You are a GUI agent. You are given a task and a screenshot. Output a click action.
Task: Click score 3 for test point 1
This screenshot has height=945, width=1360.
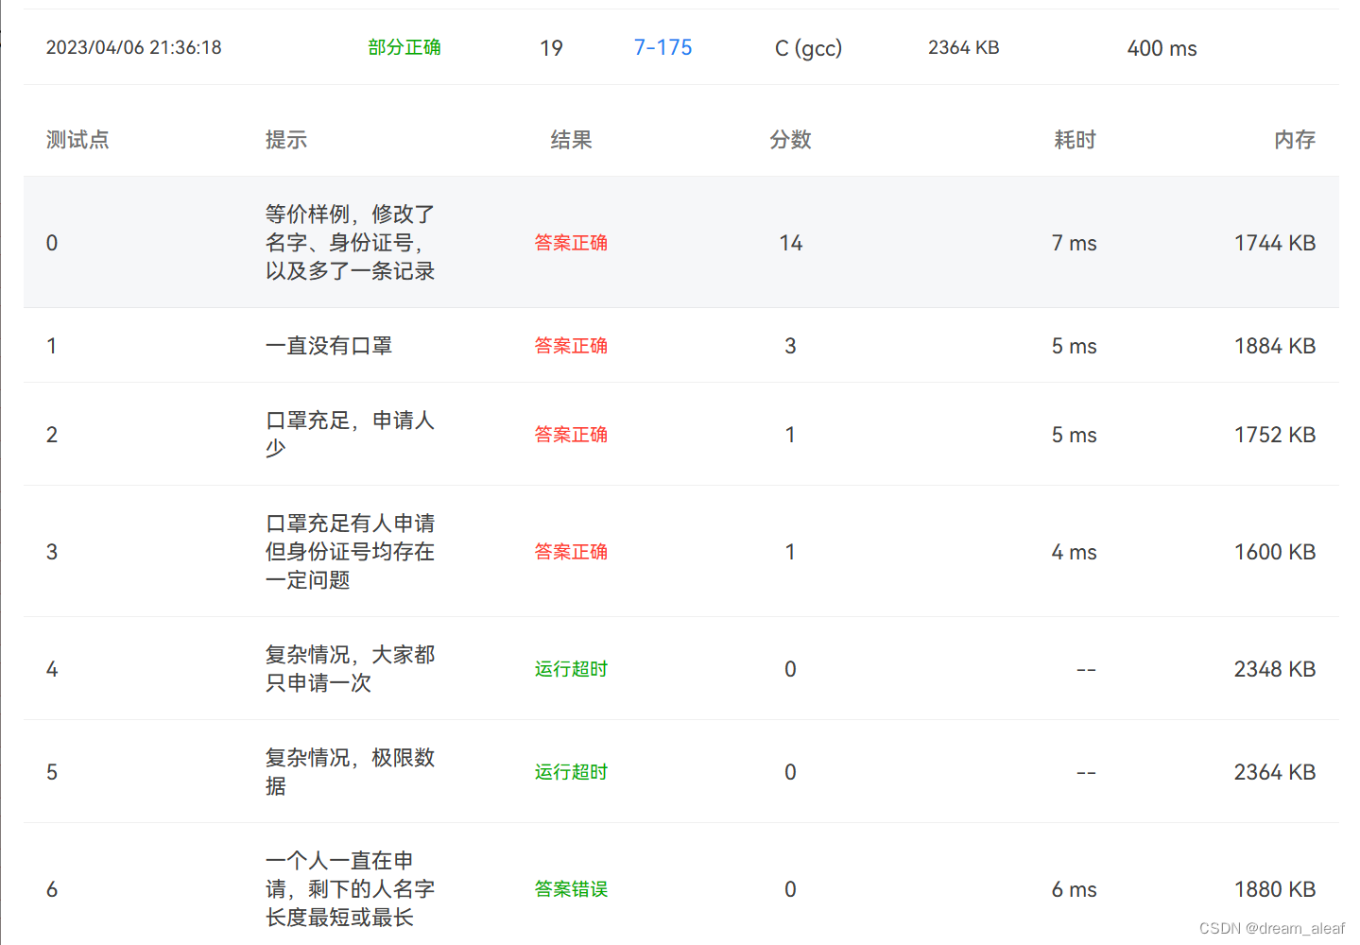[x=790, y=346]
